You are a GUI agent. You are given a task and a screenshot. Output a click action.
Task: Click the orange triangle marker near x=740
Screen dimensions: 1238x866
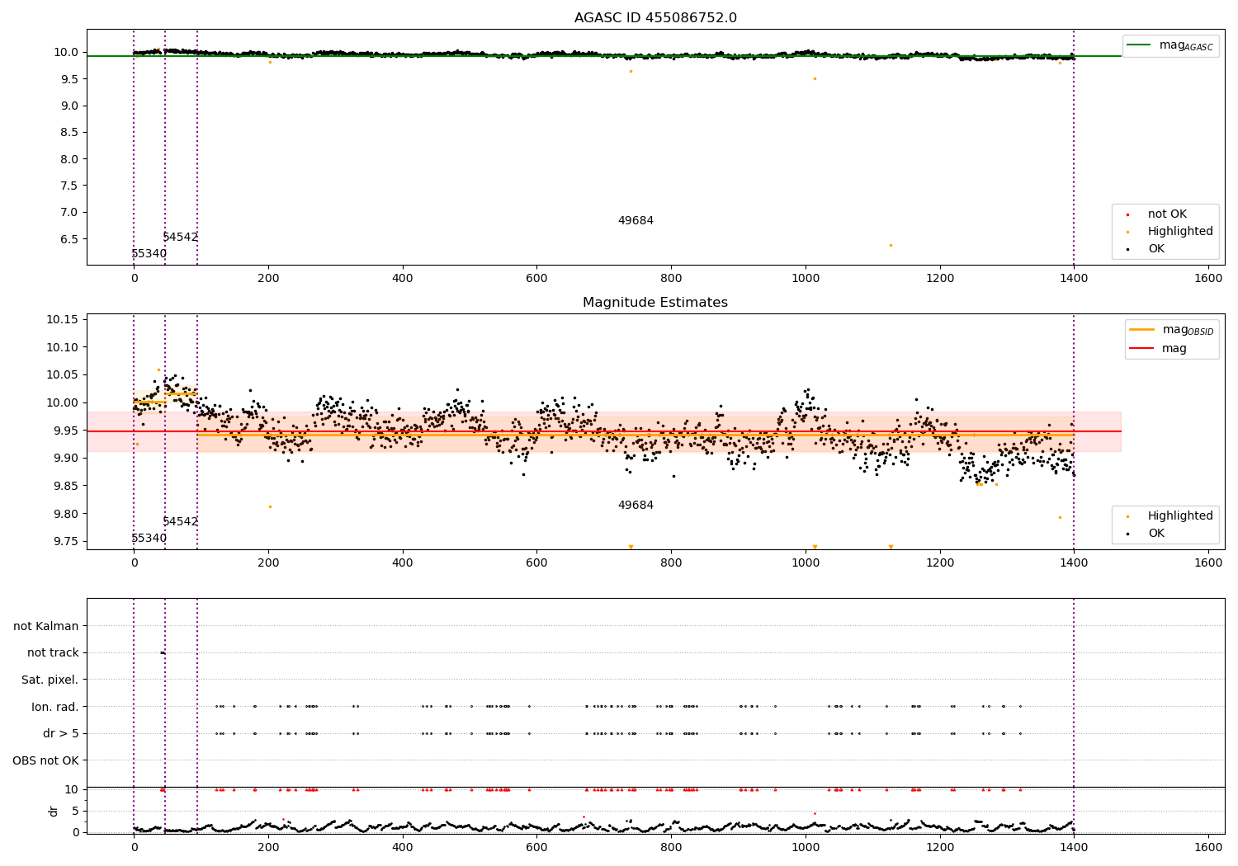pos(631,547)
